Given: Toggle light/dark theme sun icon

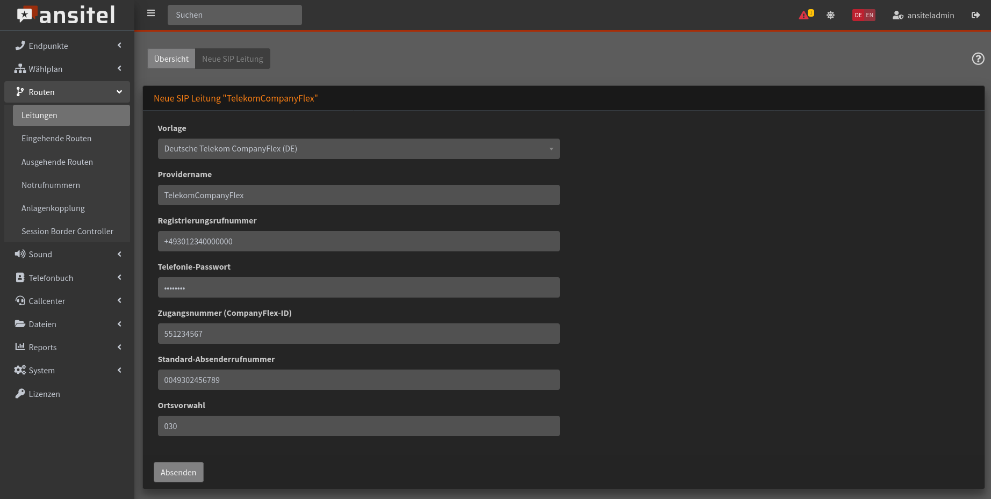Looking at the screenshot, I should pos(830,15).
